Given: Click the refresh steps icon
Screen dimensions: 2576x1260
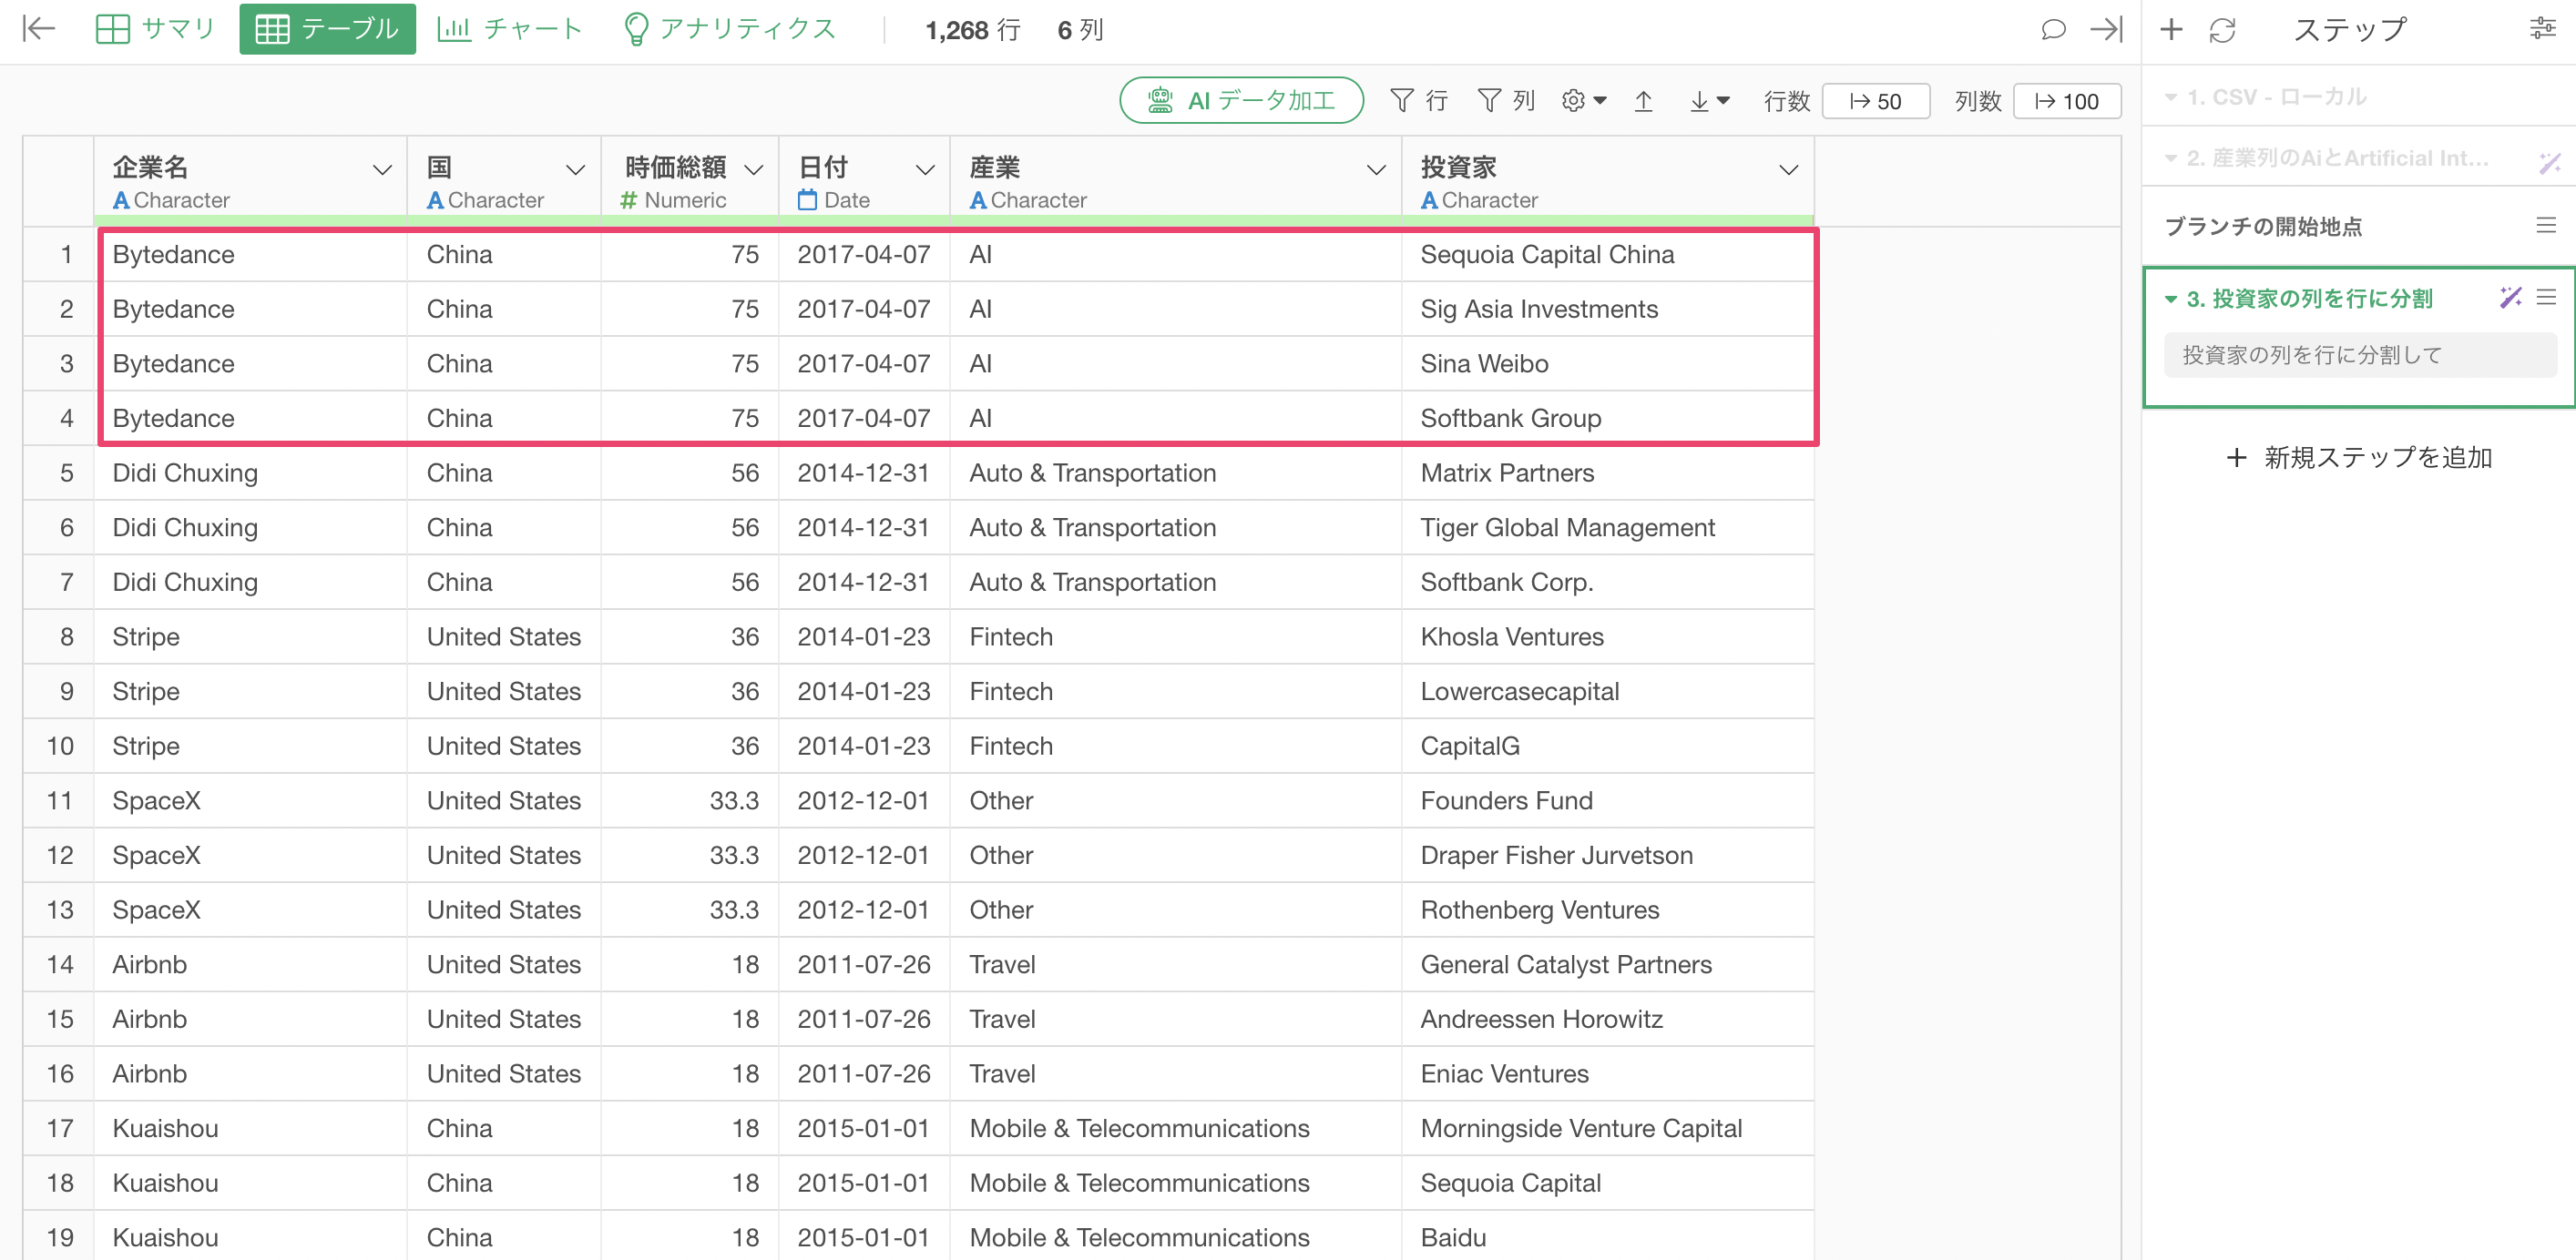Looking at the screenshot, I should pos(2221,30).
